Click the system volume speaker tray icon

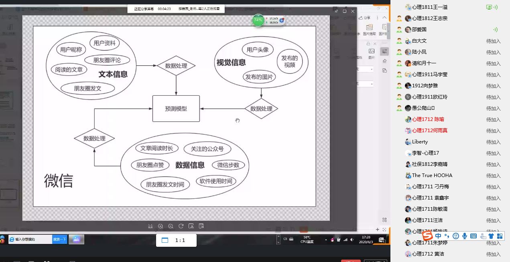pyautogui.click(x=352, y=240)
